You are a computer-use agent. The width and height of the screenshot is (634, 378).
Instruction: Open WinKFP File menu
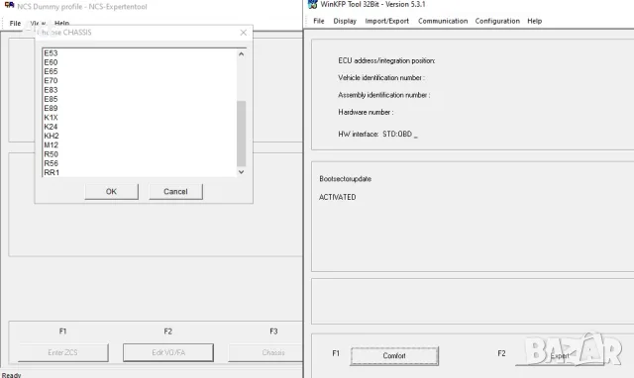(x=319, y=21)
